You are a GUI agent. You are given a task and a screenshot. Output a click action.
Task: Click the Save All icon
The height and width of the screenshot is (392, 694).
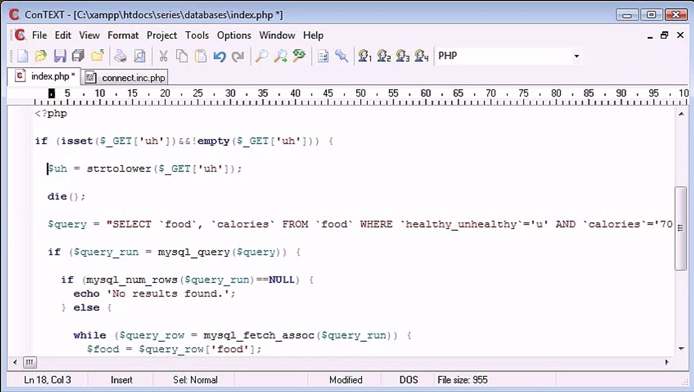coord(78,56)
